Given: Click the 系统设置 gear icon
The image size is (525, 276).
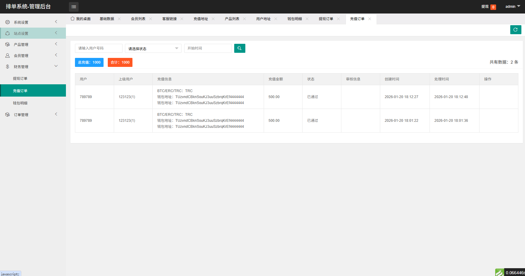Looking at the screenshot, I should pyautogui.click(x=8, y=22).
